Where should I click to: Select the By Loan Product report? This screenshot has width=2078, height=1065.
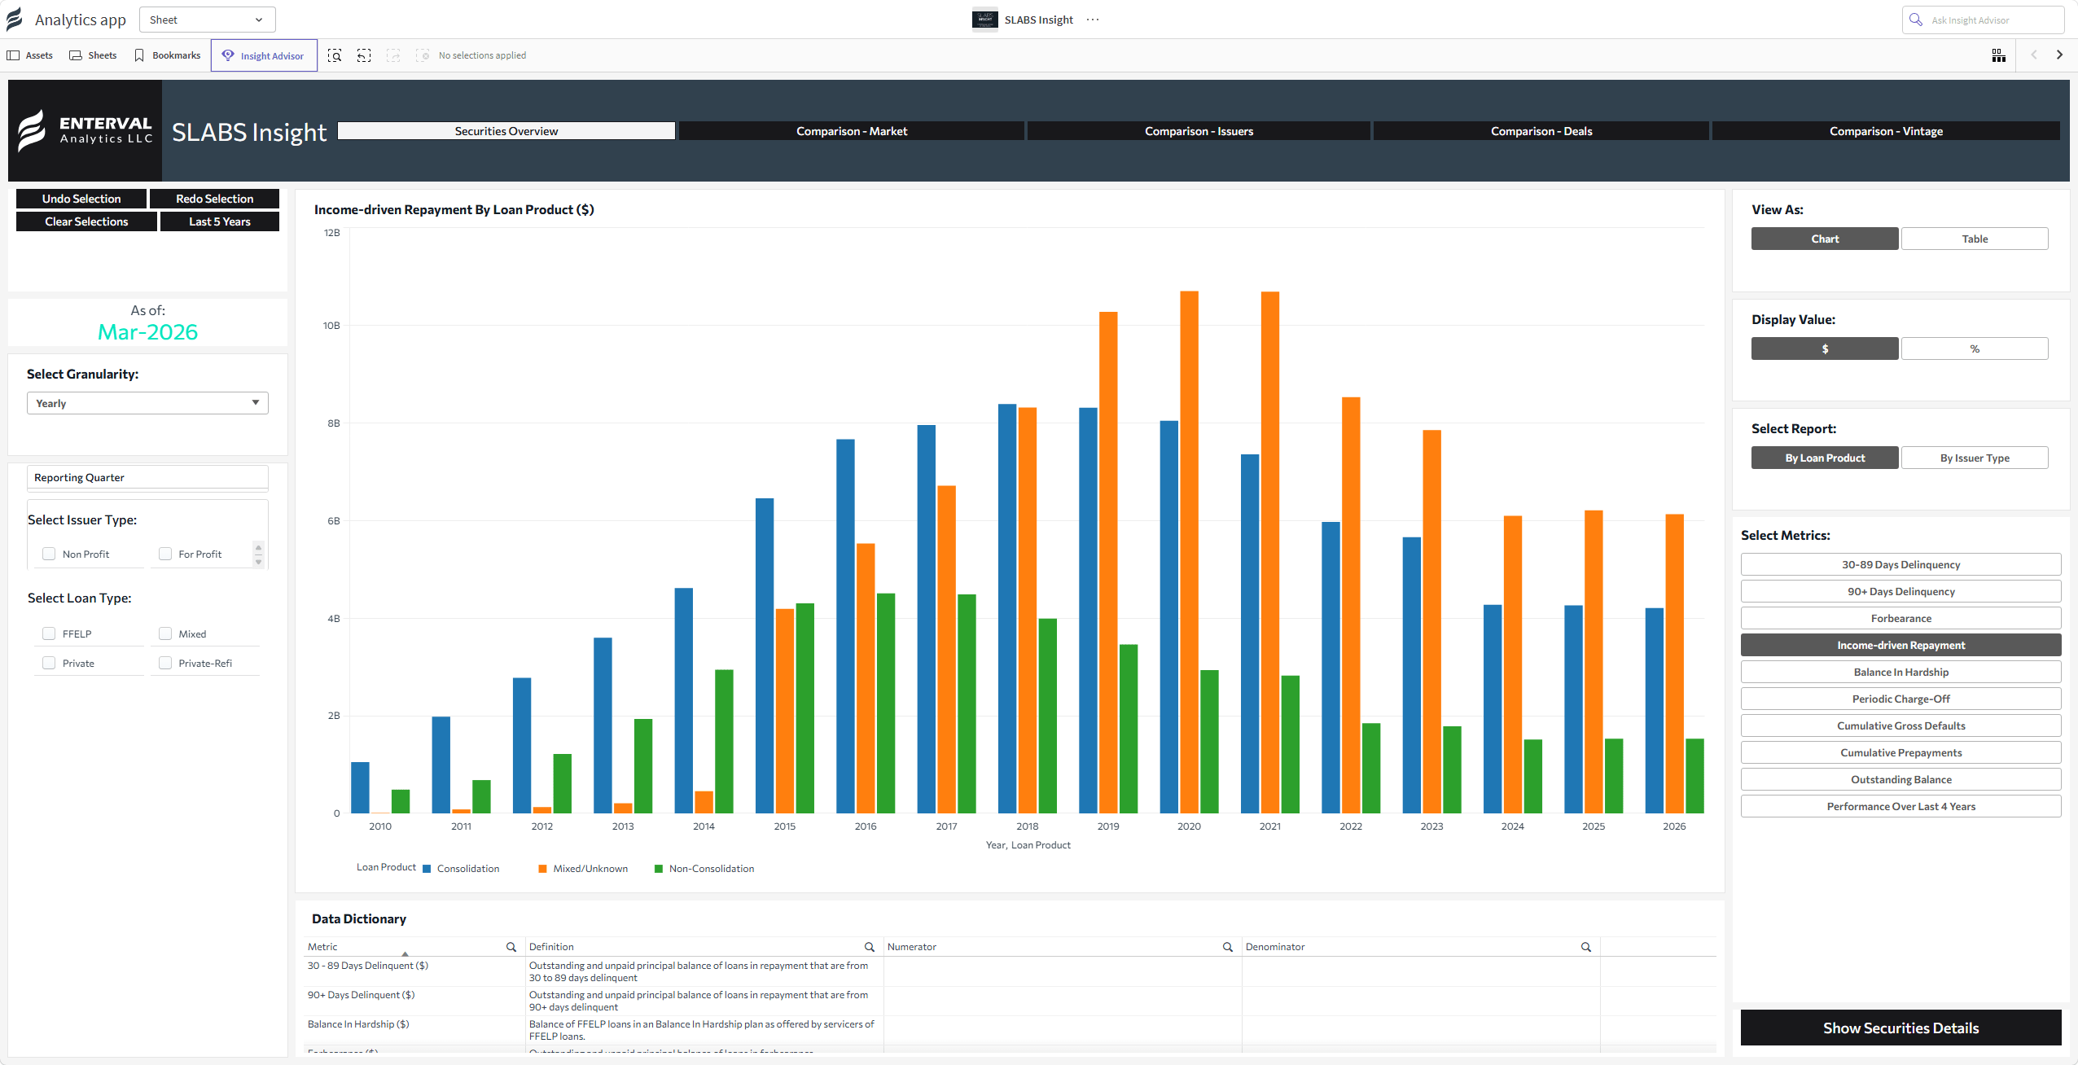click(x=1825, y=458)
